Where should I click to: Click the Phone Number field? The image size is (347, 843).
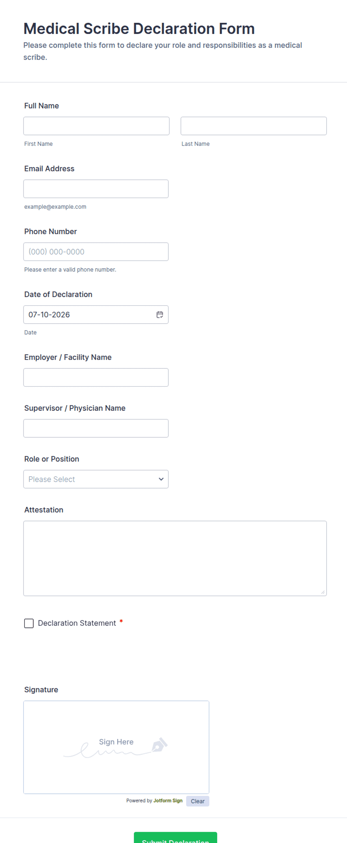[96, 252]
